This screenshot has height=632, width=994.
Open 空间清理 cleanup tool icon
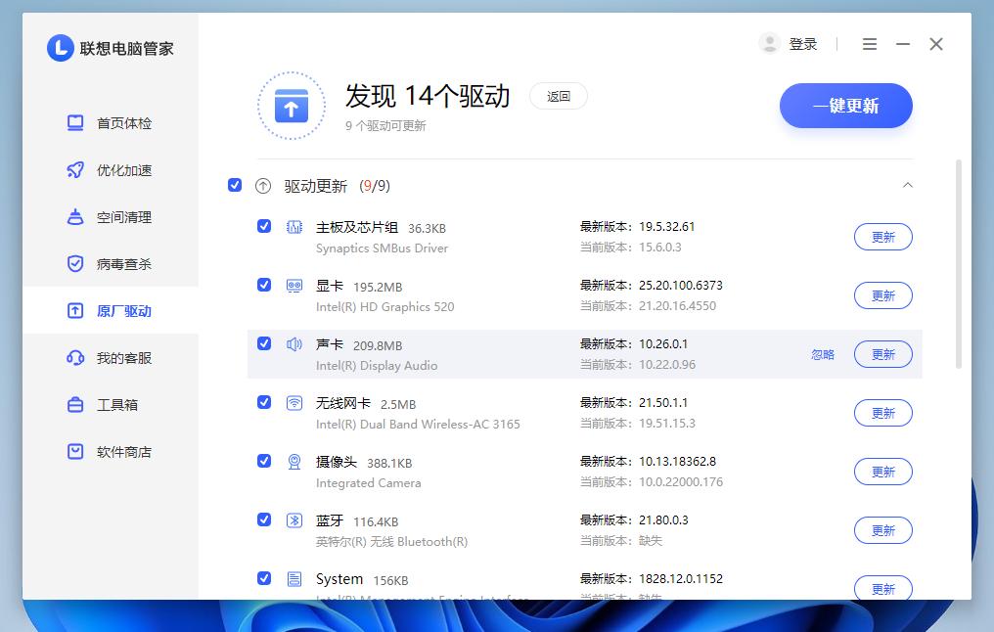75,217
